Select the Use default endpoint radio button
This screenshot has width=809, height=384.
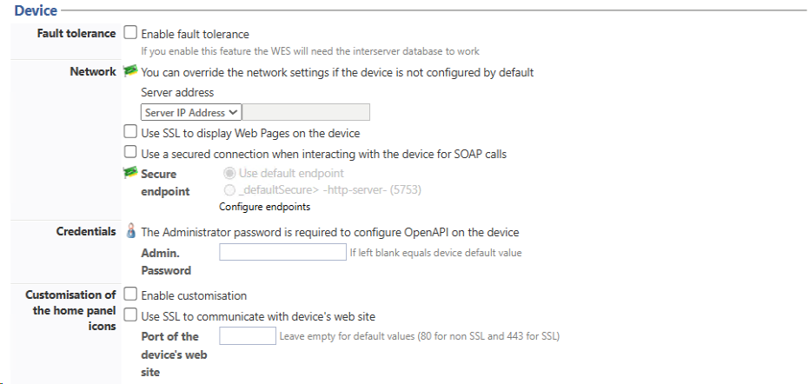pyautogui.click(x=230, y=174)
